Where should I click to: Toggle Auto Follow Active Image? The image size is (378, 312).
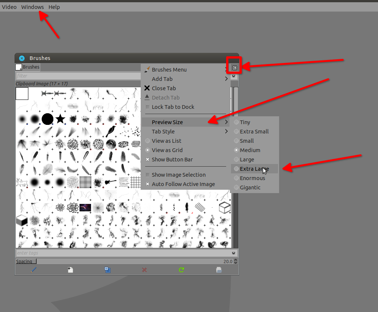(186, 184)
